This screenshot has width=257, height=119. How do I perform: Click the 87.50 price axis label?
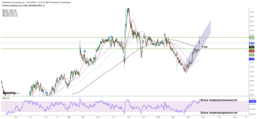click(252, 30)
